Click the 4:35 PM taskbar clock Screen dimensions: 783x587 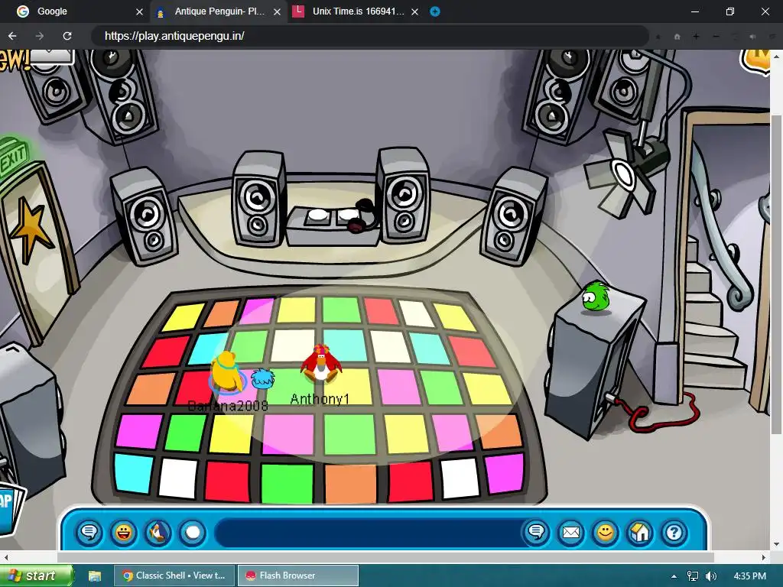(x=749, y=576)
